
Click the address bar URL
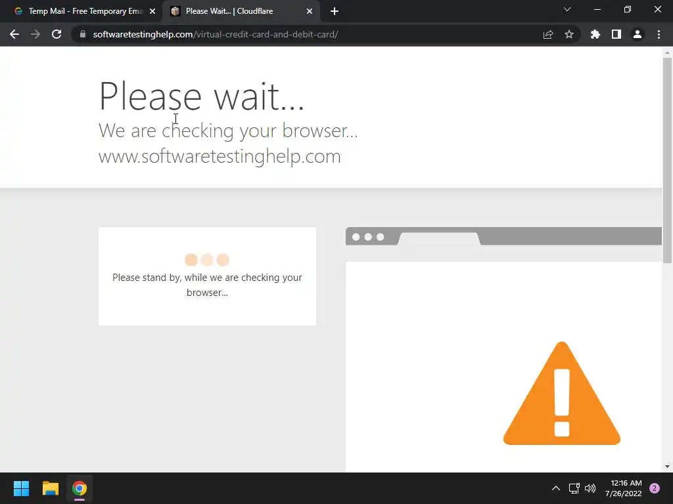216,34
